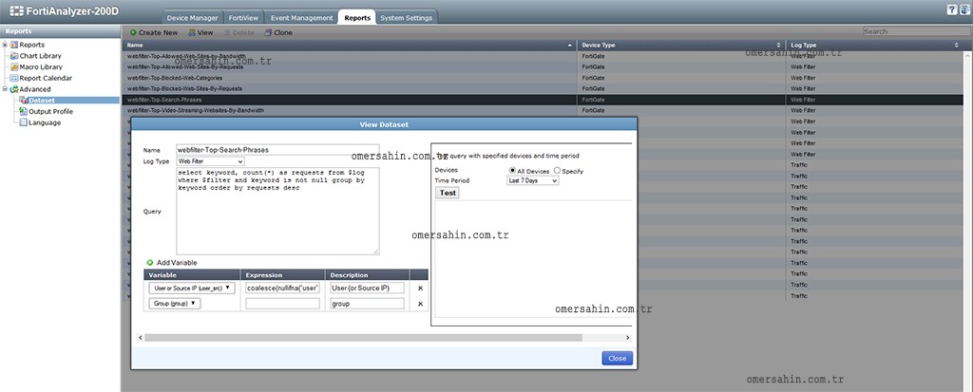This screenshot has width=973, height=392.
Task: Click the User (or Source IP) Description field
Action: pos(368,288)
